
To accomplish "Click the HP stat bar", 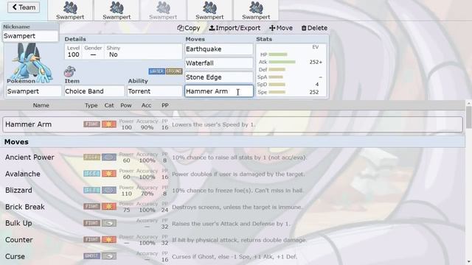I will click(x=278, y=54).
